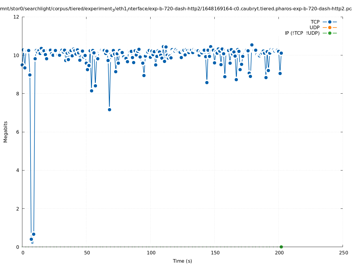Select the TCP dip point near 8.1 megabits
Viewport: 352px width, 265px height.
pyautogui.click(x=91, y=91)
